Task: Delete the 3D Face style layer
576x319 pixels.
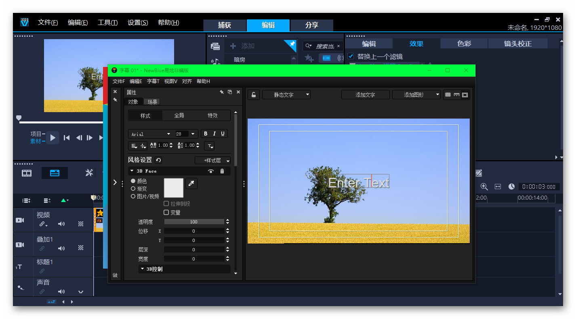Action: click(222, 171)
